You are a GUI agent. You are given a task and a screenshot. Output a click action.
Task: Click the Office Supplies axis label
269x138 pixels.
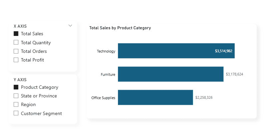[103, 98]
